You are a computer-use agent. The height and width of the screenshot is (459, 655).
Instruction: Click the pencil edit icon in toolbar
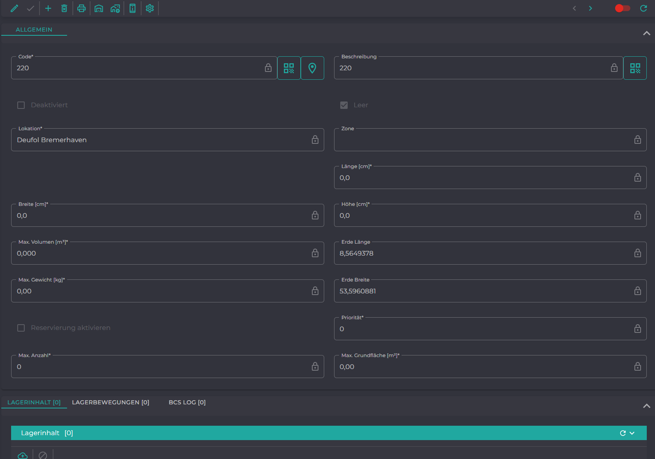click(14, 8)
